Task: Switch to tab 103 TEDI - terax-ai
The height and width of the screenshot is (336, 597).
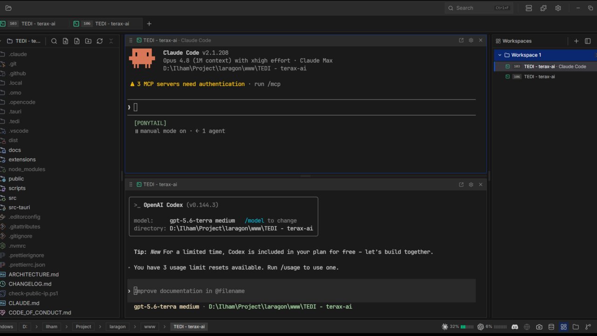Action: tap(34, 24)
